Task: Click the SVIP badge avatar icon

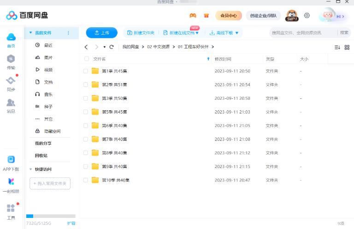Action: [292, 16]
